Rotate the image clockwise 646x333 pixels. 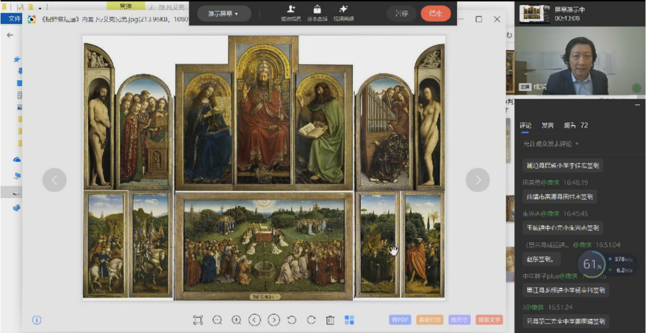coord(311,320)
